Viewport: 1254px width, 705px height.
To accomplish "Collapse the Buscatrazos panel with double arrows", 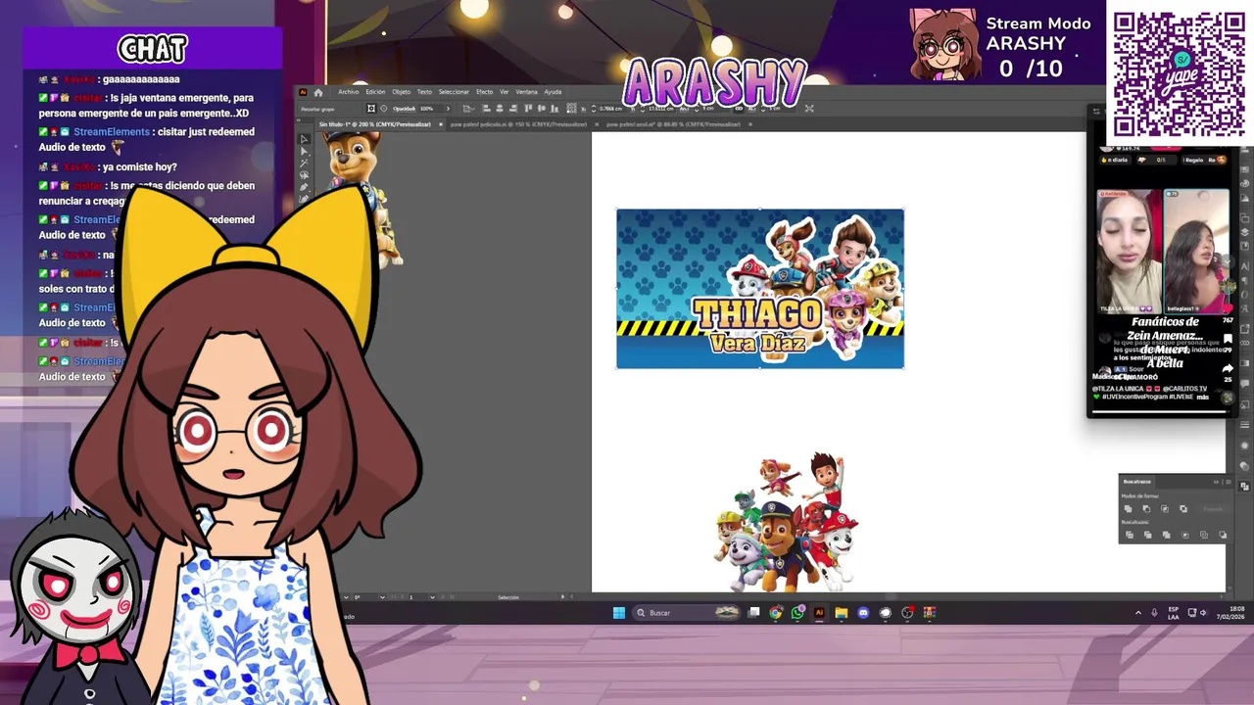I will point(1216,482).
